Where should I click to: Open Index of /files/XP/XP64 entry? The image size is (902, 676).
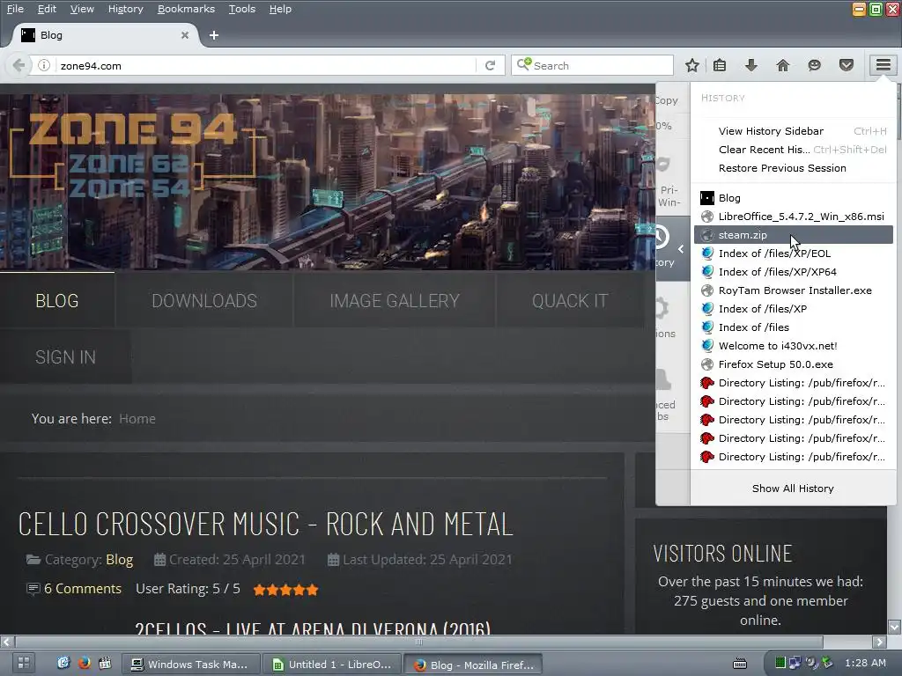click(794, 271)
